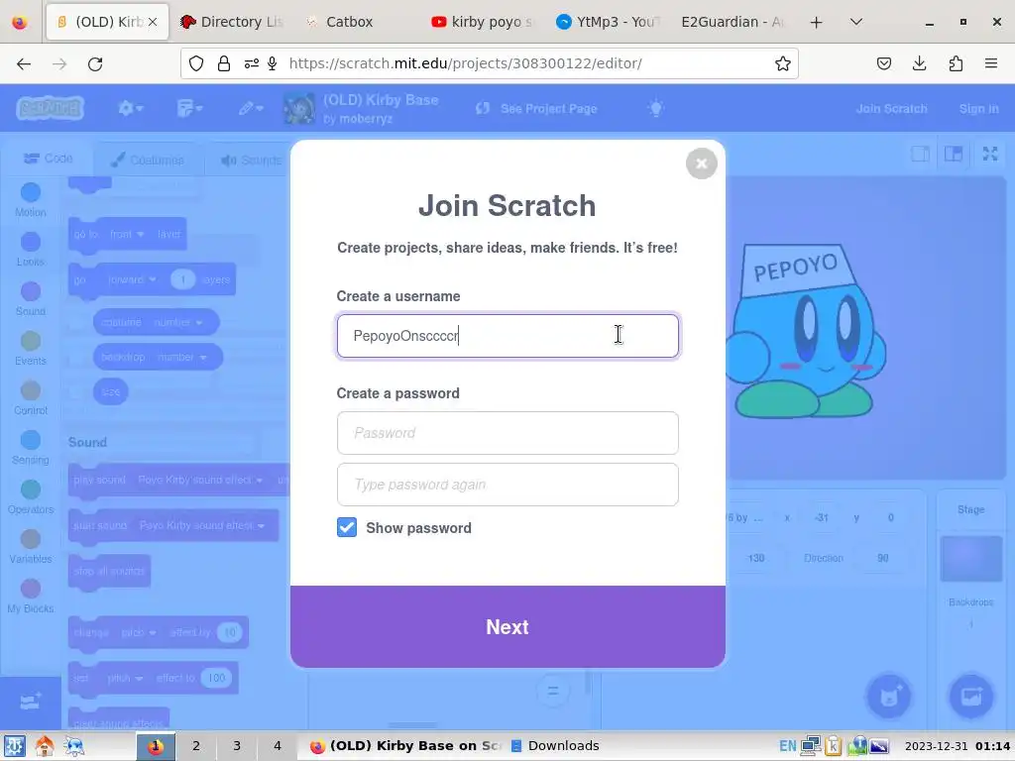Click the Choose a Backdrop button
This screenshot has height=761, width=1015.
click(971, 697)
